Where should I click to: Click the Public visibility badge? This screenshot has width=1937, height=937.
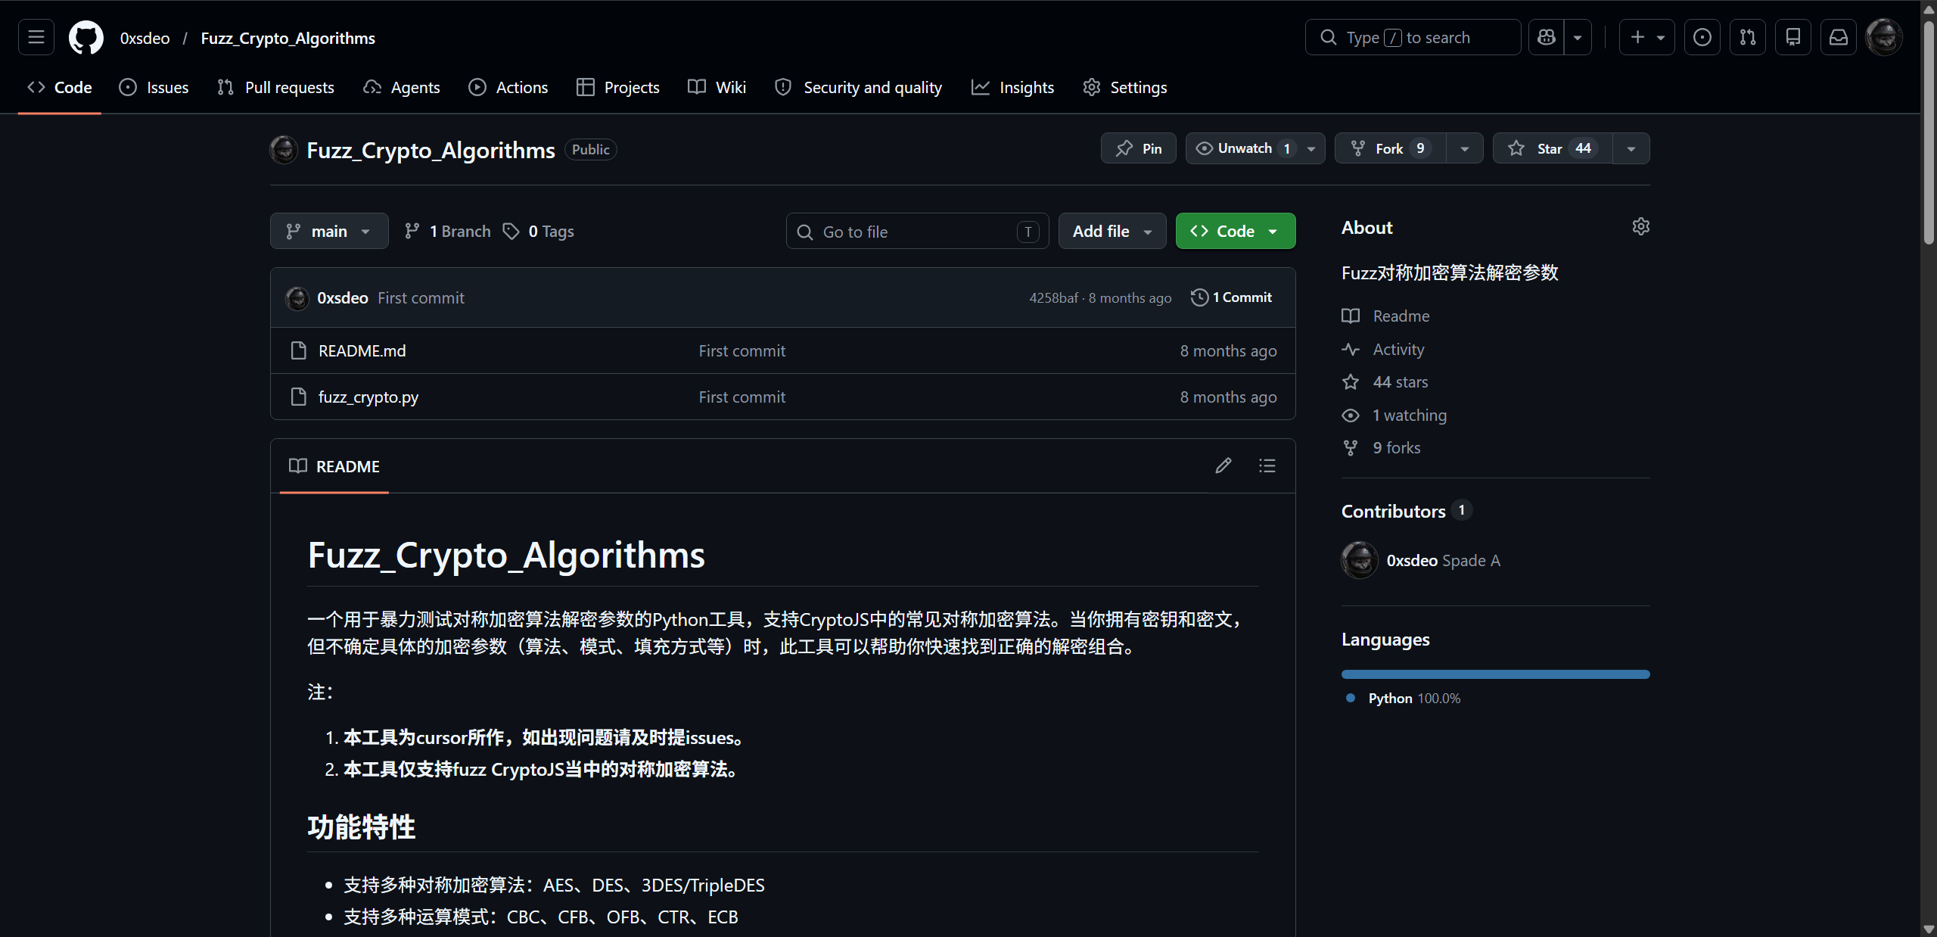pos(590,150)
